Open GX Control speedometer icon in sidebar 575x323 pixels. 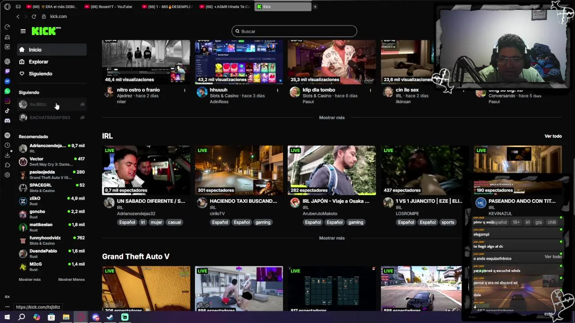[x=7, y=27]
